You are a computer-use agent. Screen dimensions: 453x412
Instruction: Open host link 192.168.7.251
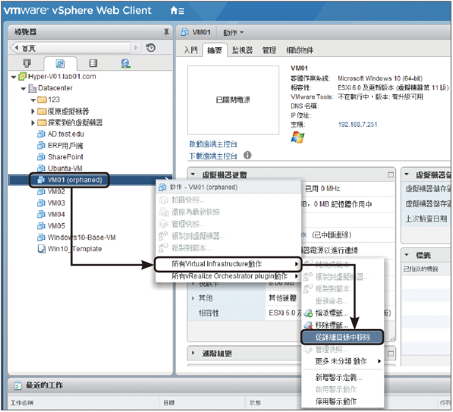point(357,124)
